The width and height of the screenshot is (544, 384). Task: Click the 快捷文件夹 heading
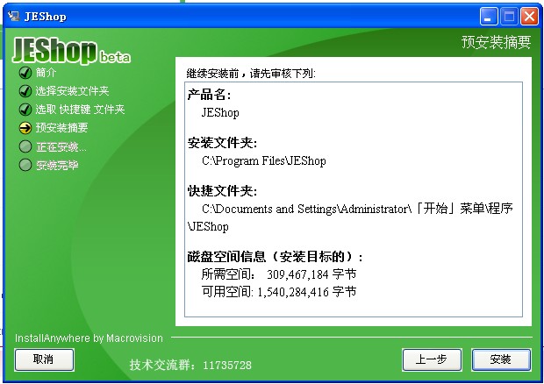(222, 191)
